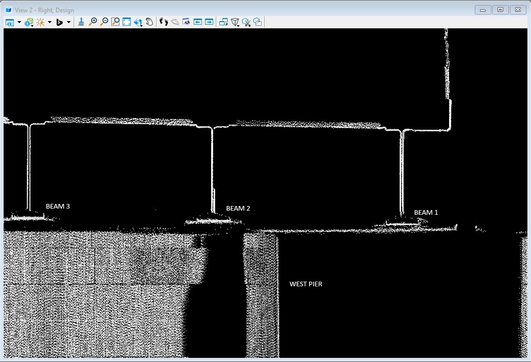Click the BEAM 2 text label
The width and height of the screenshot is (531, 362).
coord(238,209)
